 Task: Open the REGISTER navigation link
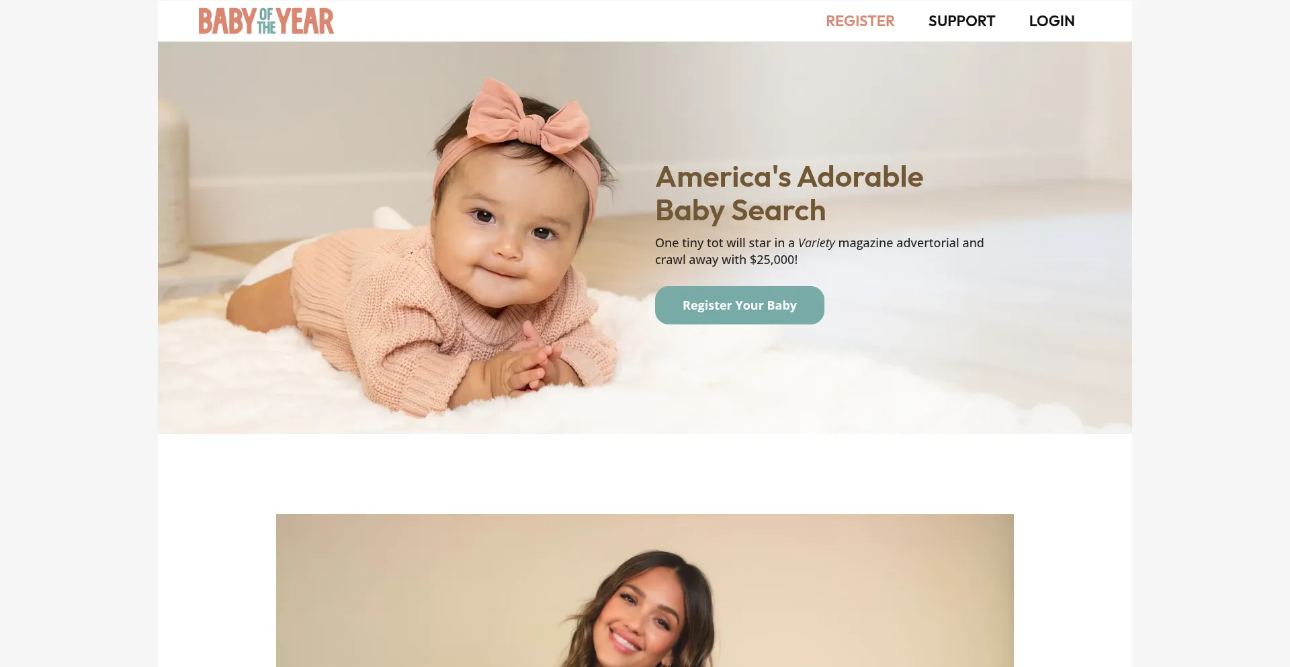860,21
